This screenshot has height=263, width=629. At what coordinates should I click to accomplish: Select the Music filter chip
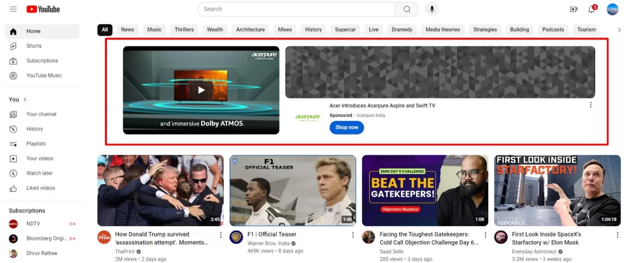click(x=154, y=29)
